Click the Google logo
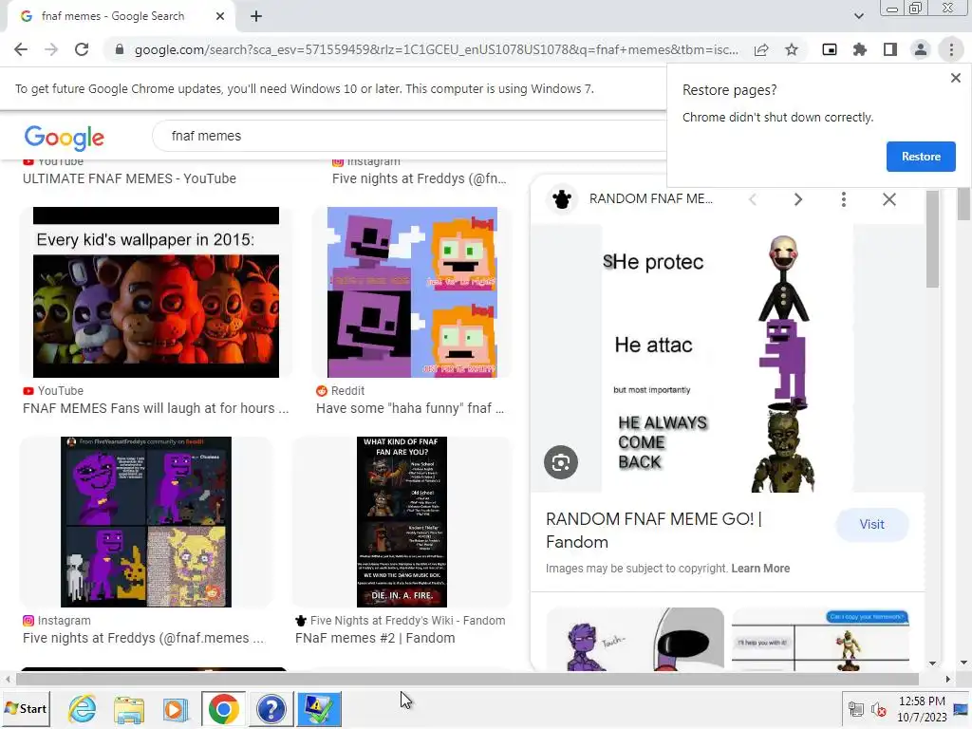The image size is (972, 729). [x=64, y=138]
